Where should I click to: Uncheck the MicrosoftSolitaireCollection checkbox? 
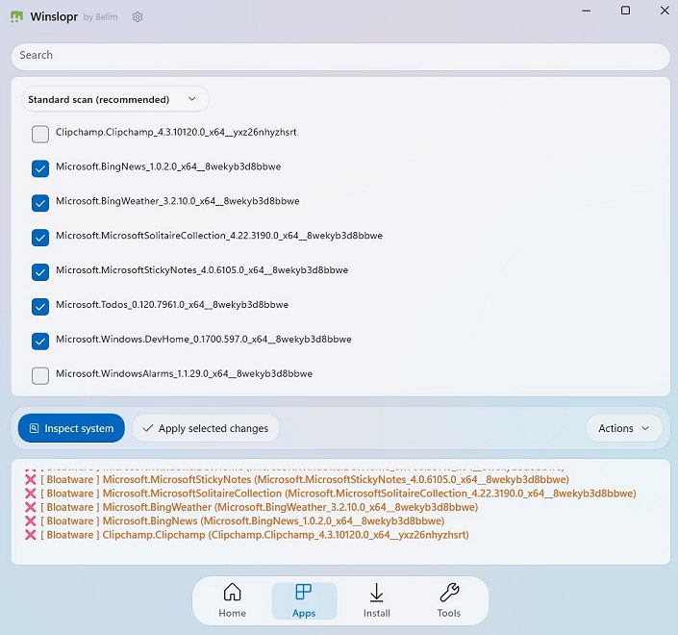coord(40,238)
